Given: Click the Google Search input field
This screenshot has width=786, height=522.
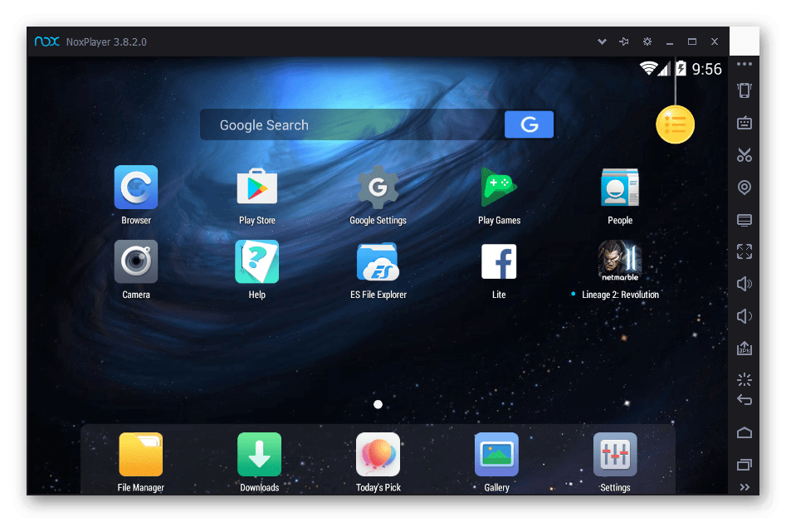Looking at the screenshot, I should coord(352,124).
